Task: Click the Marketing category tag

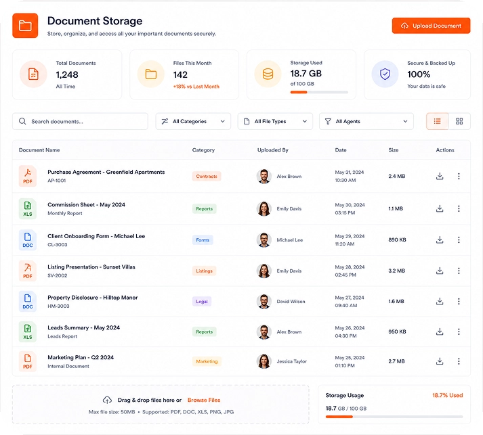Action: pos(207,361)
